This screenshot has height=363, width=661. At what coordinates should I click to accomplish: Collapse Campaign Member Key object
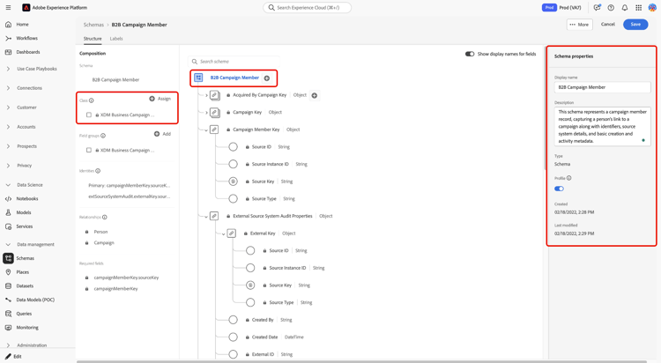tap(206, 130)
